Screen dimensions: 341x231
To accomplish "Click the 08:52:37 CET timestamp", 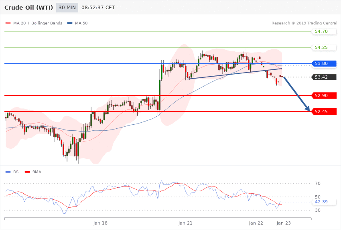I will (x=98, y=8).
